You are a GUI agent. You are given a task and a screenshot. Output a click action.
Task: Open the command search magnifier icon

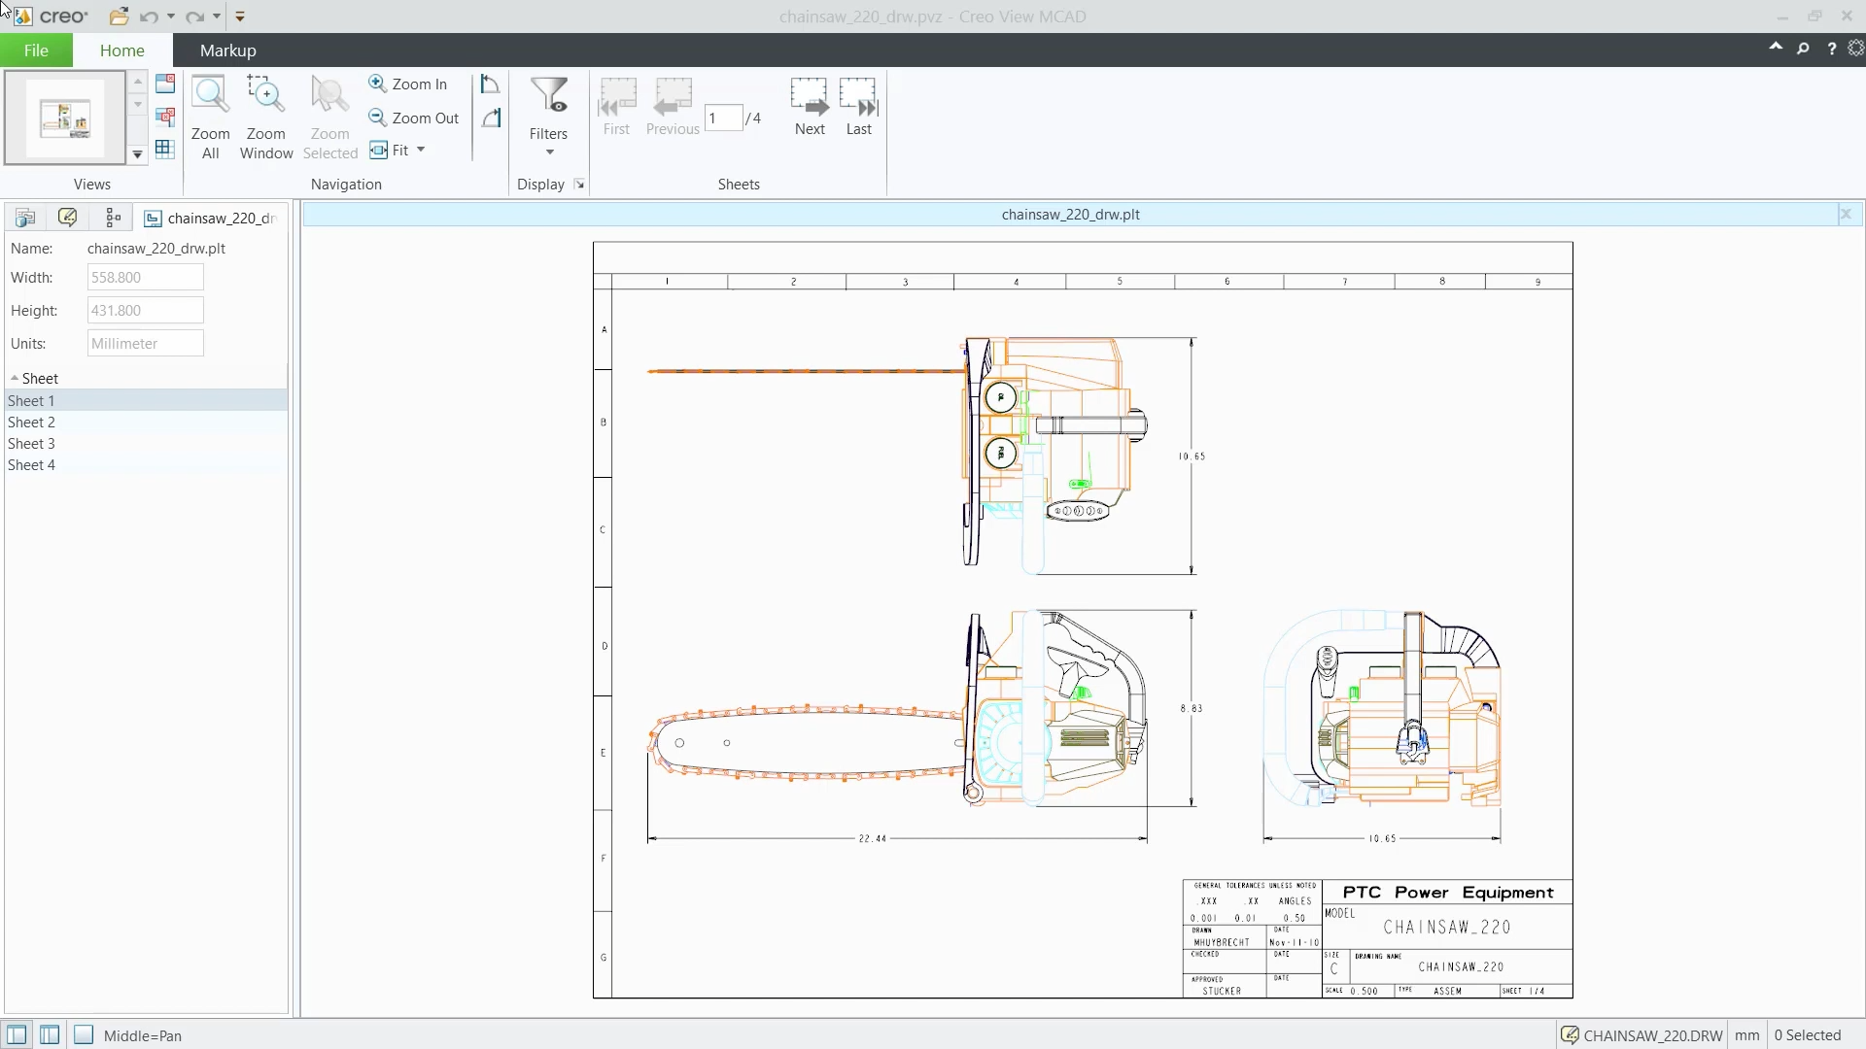point(1803,49)
